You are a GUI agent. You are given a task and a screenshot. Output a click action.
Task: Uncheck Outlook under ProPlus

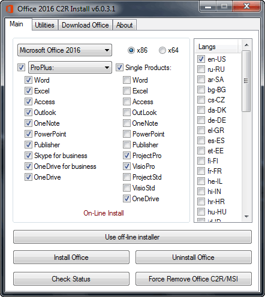[28, 113]
